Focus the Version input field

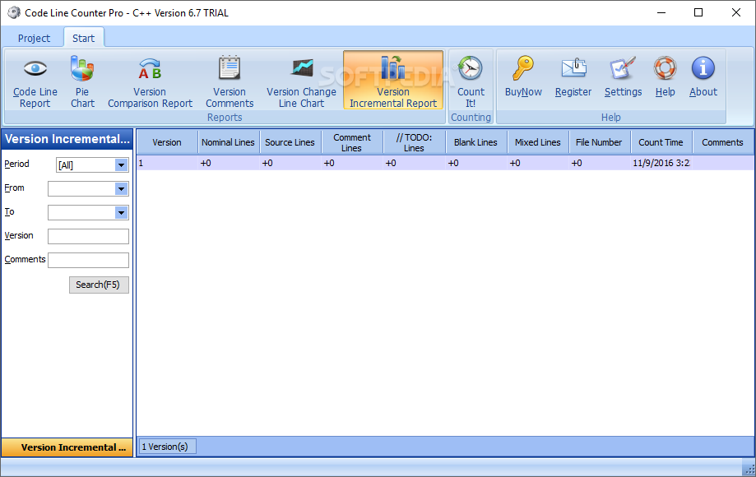point(88,236)
